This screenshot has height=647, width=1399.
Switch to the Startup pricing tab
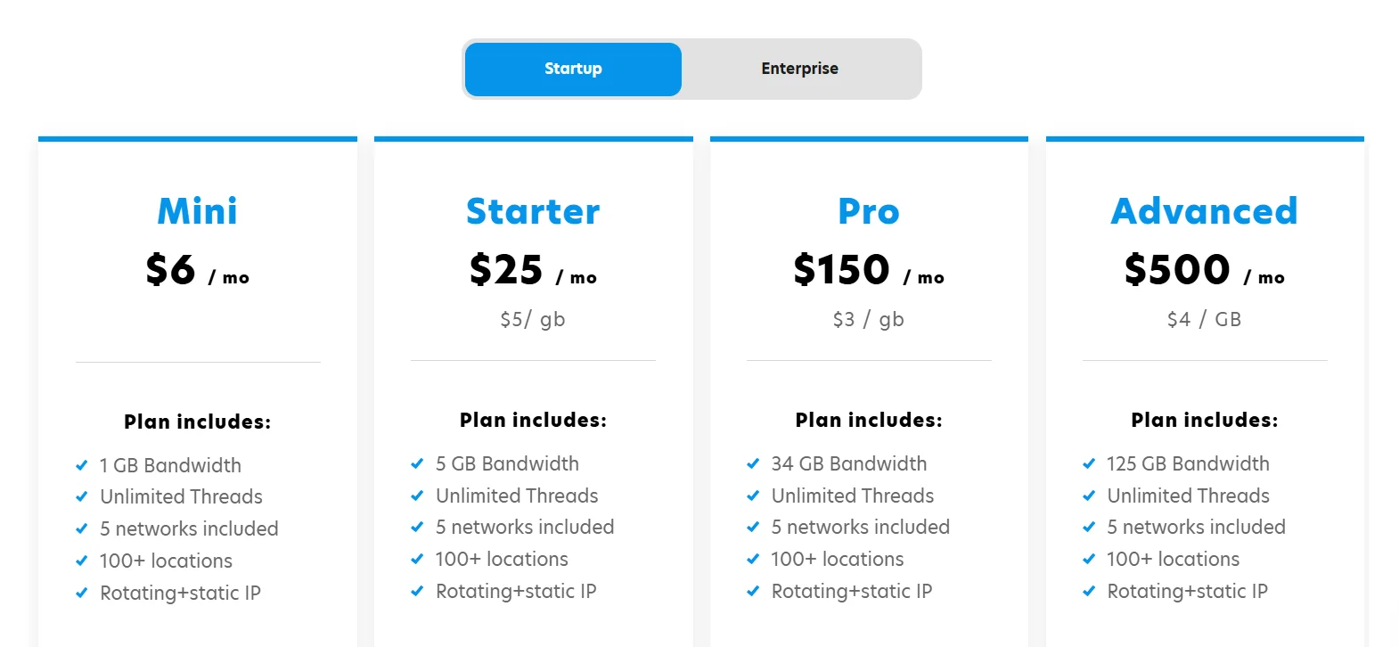pyautogui.click(x=573, y=69)
